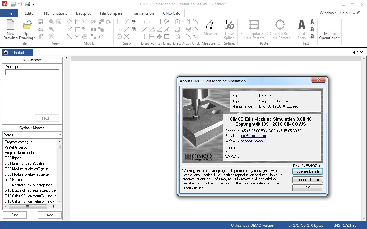This screenshot has width=367, height=229.
Task: Enable all snap options
Action: [134, 22]
